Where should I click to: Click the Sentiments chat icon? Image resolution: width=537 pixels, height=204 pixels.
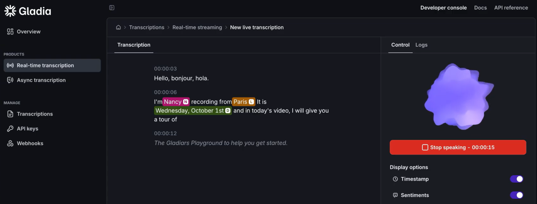pos(395,195)
